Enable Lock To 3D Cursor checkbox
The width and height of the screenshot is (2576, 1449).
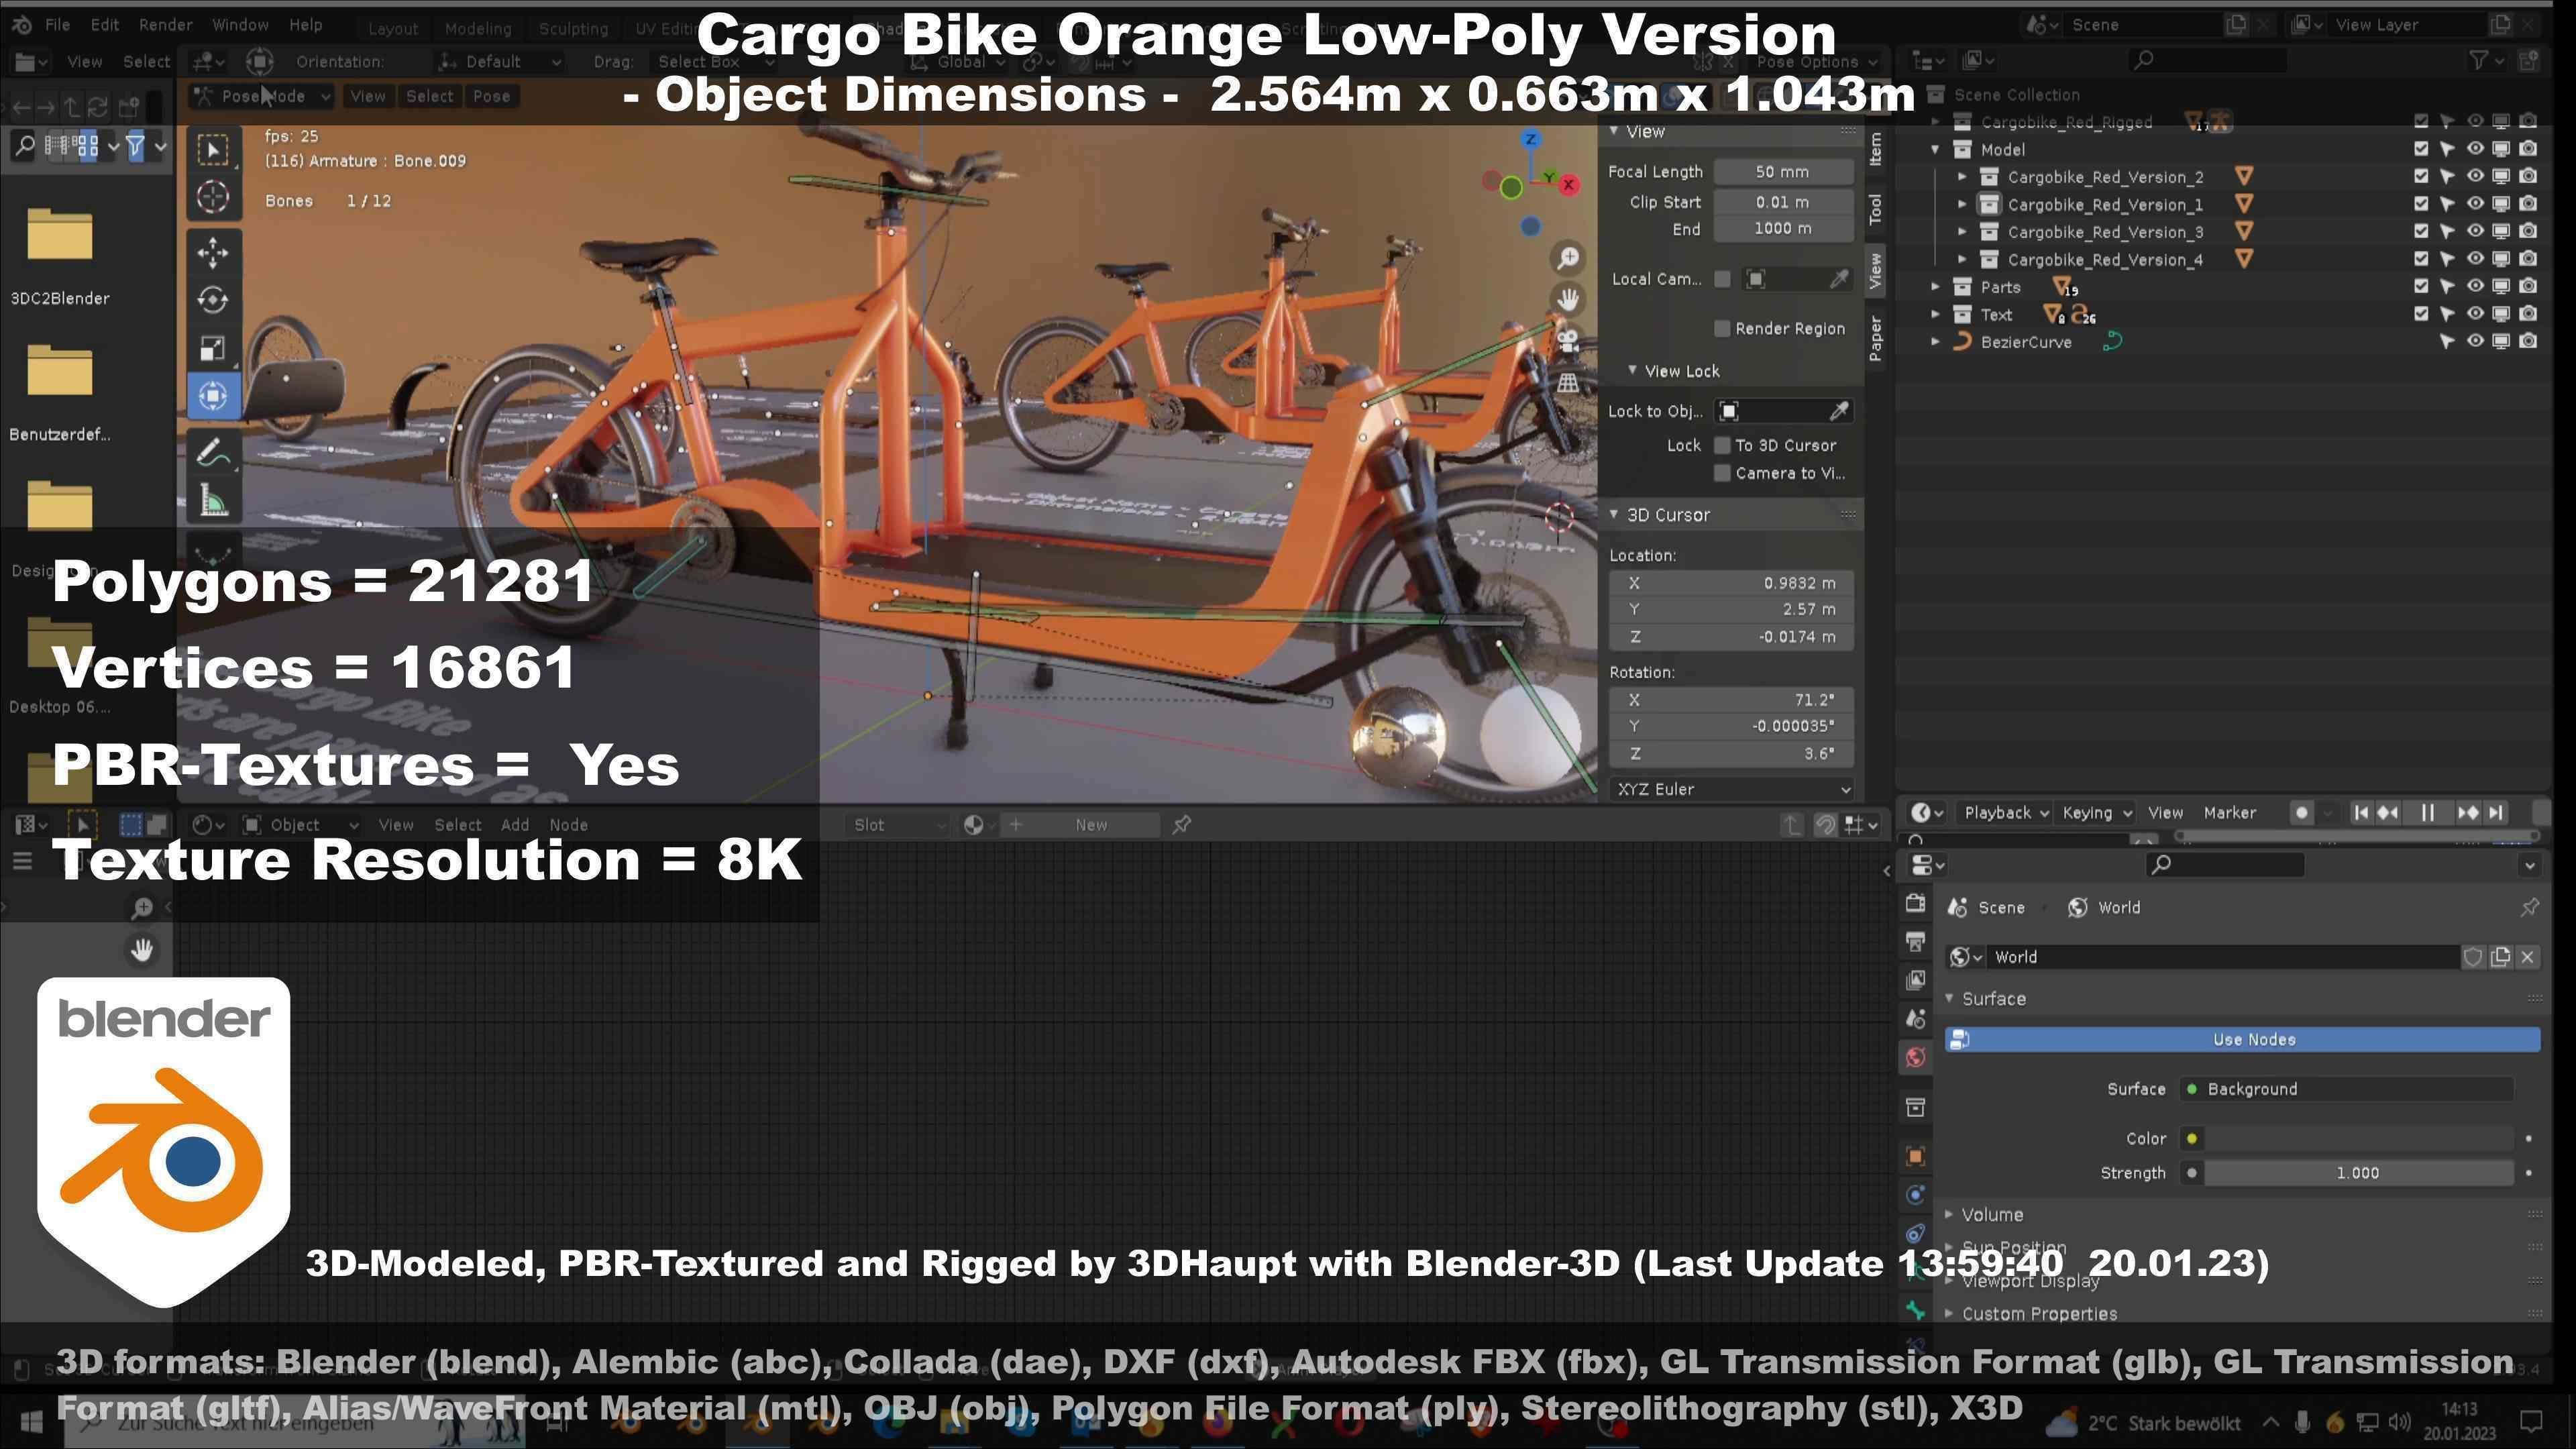click(1722, 445)
